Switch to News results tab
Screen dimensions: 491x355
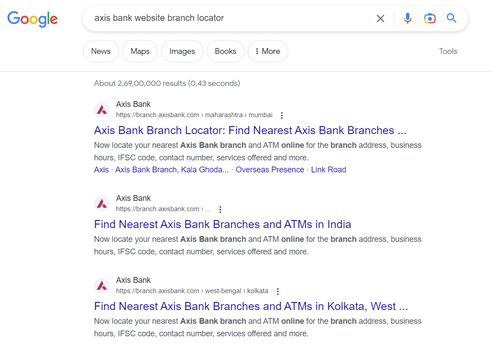click(101, 51)
